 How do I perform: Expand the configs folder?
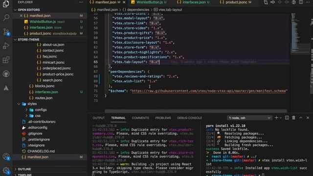[x=26, y=110]
